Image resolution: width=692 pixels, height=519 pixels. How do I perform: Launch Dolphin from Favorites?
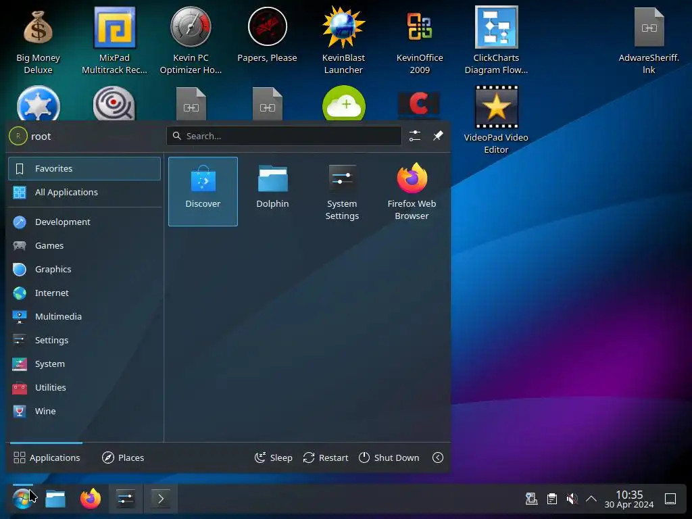273,191
